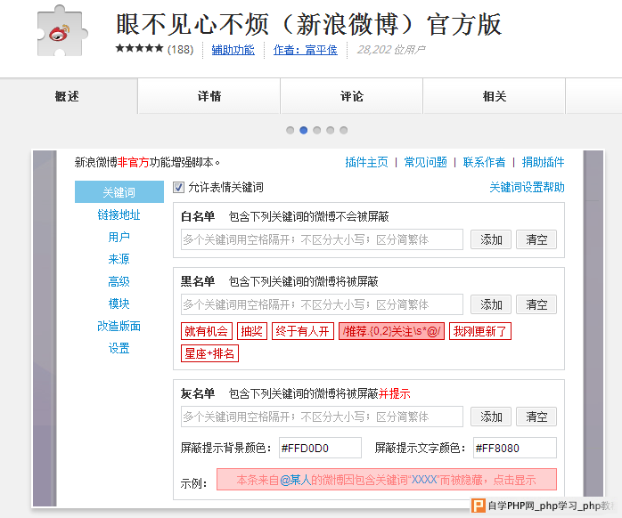Screen dimensions: 622x518
Task: Click 添加 button for 灰名单
Action: pos(491,417)
